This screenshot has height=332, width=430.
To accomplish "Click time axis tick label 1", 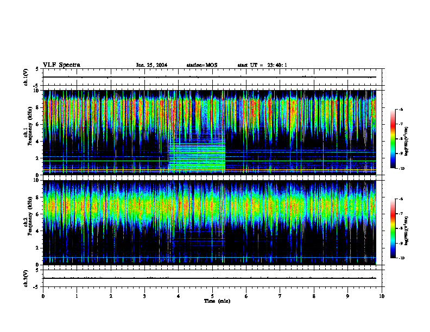I will 77,296.
